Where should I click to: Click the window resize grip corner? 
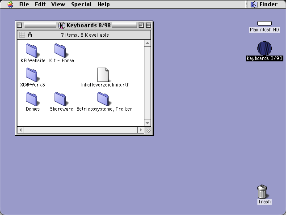click(x=148, y=130)
